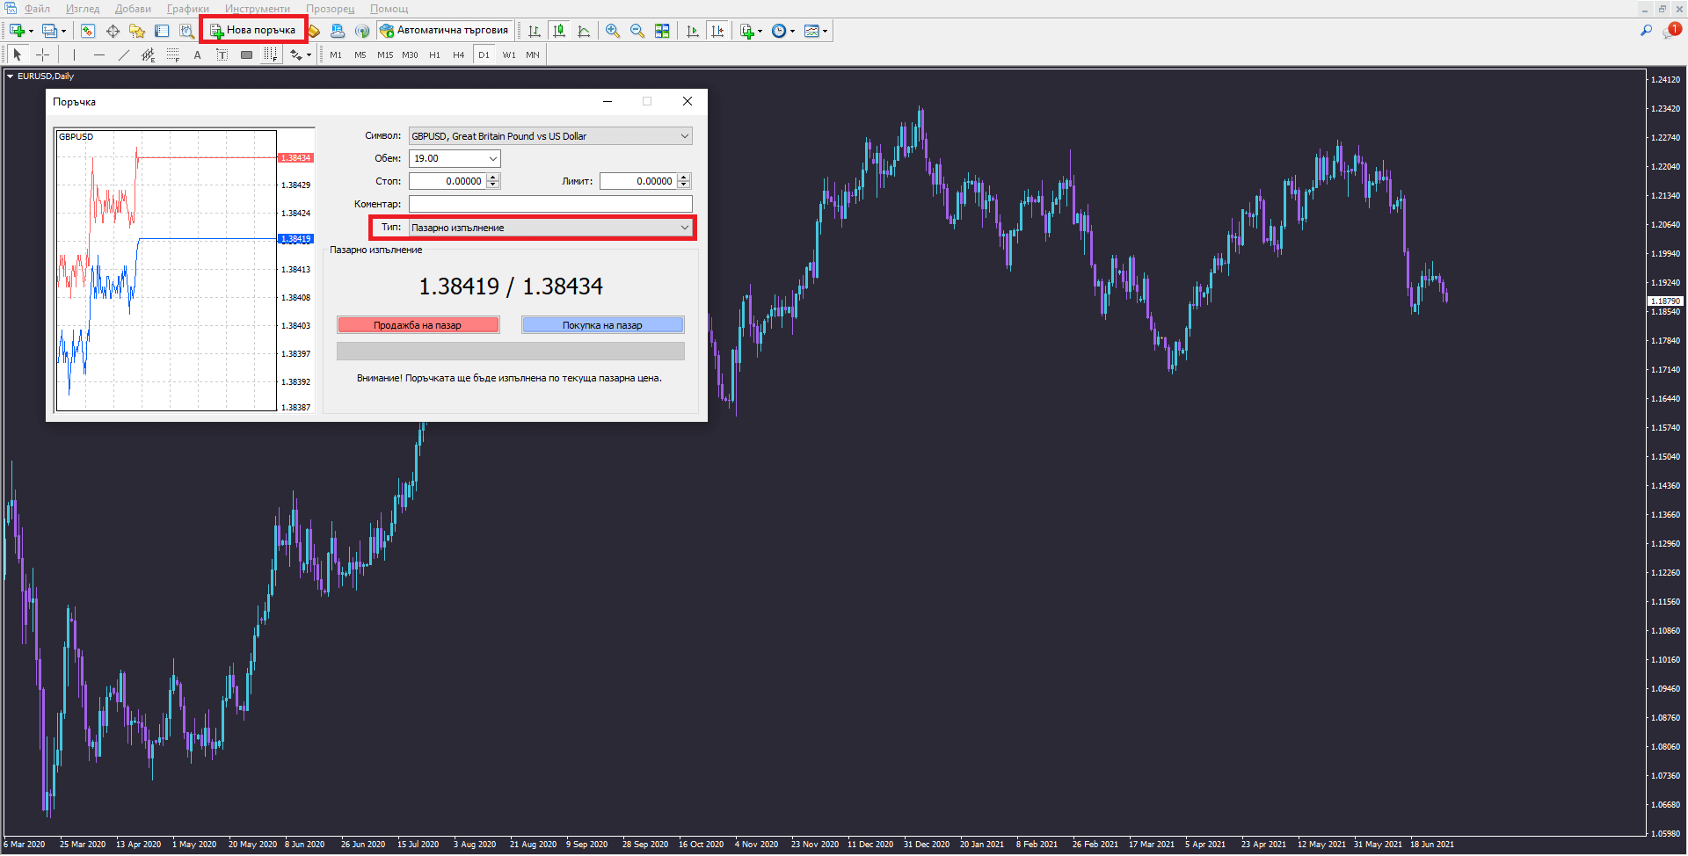This screenshot has height=856, width=1688.
Task: Open the Помощ menu
Action: click(x=389, y=9)
